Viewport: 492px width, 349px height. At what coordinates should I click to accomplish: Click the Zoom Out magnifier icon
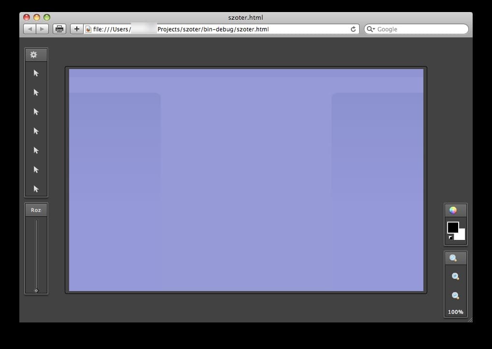coord(455,295)
